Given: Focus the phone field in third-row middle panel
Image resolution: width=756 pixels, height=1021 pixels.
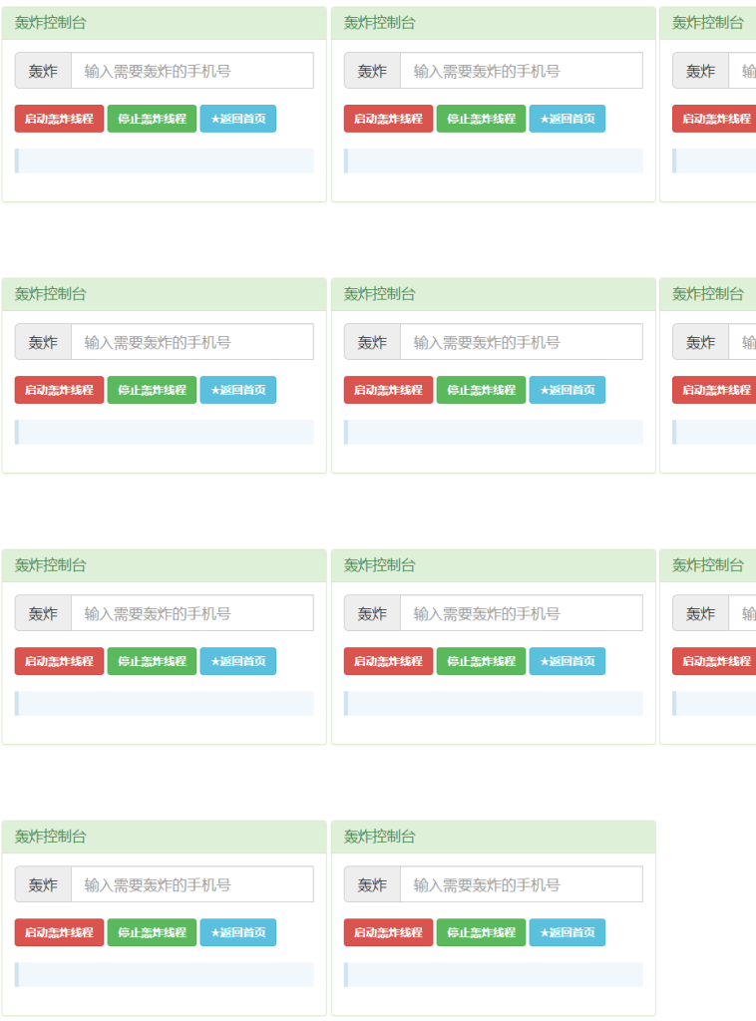Looking at the screenshot, I should [x=522, y=613].
